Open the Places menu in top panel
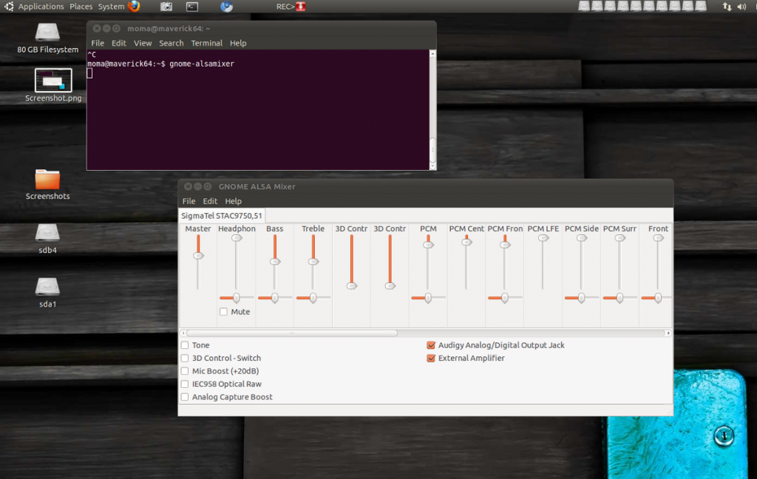Screen dimensions: 757x479 coord(81,6)
